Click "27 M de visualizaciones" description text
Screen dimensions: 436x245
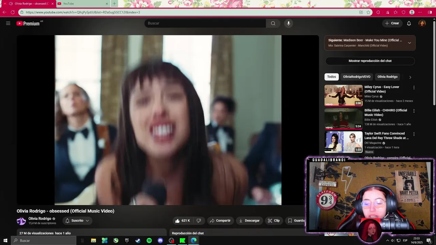pyautogui.click(x=36, y=233)
